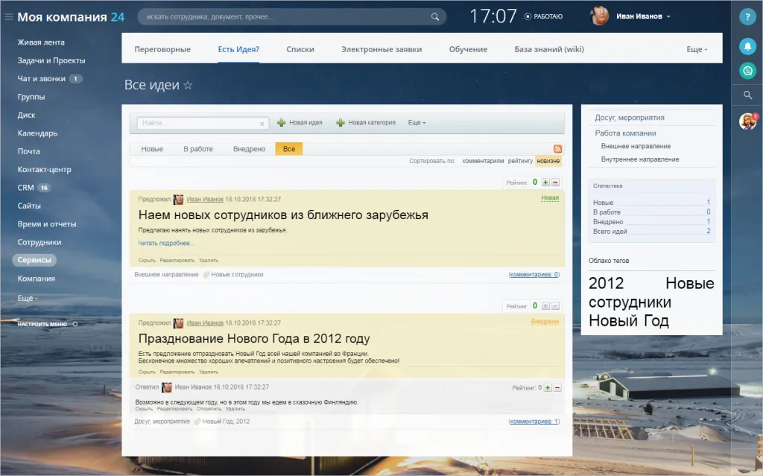The image size is (763, 476).
Task: Click the avatar in the Ответил comment
Action: (x=167, y=387)
